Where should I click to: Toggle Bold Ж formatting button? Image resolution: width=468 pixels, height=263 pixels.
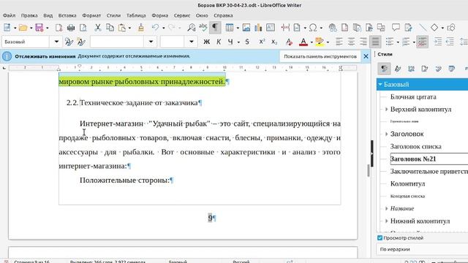pos(206,42)
